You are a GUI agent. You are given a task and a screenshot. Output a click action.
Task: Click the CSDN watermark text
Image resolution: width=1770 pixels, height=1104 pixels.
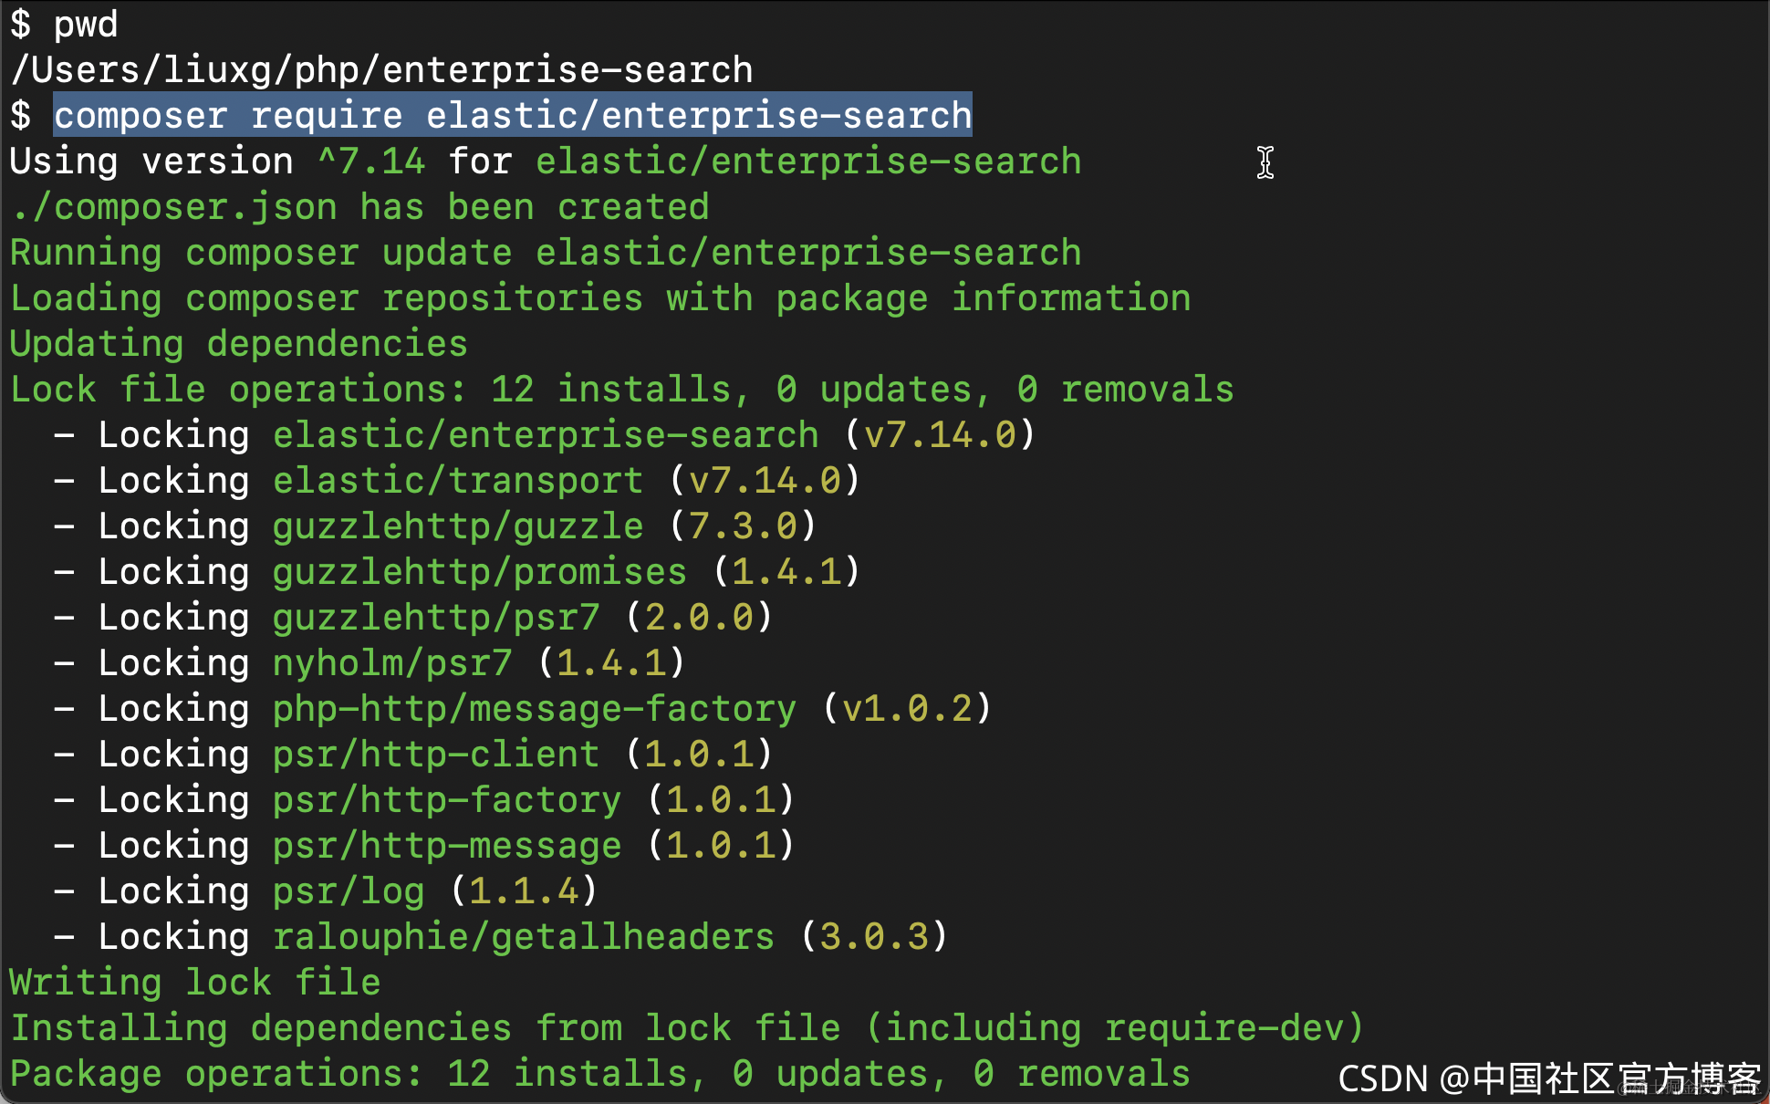tap(1548, 1078)
